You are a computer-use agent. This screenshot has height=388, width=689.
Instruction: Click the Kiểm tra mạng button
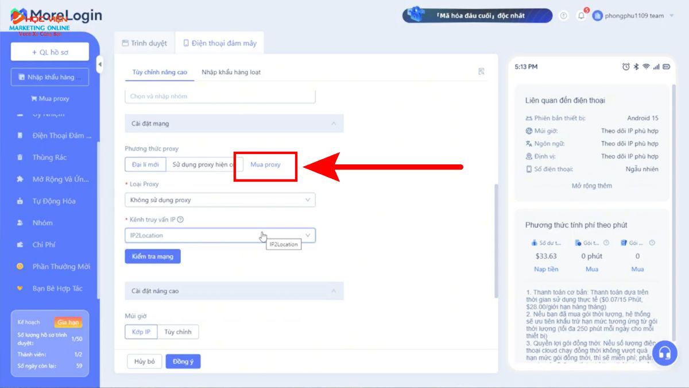[x=152, y=256]
